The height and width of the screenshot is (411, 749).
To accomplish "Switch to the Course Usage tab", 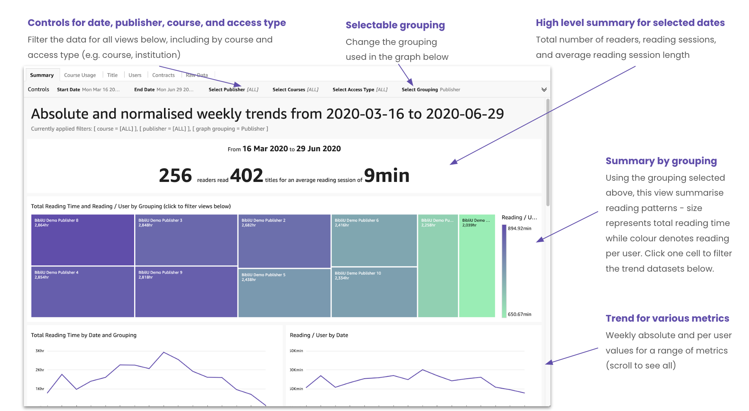I will 80,75.
